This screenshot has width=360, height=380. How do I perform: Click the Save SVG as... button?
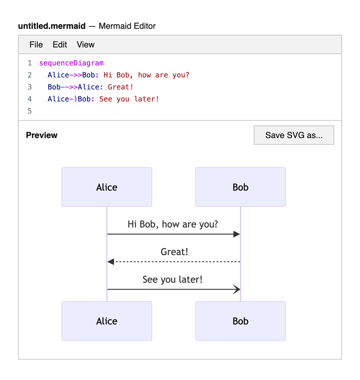[294, 135]
